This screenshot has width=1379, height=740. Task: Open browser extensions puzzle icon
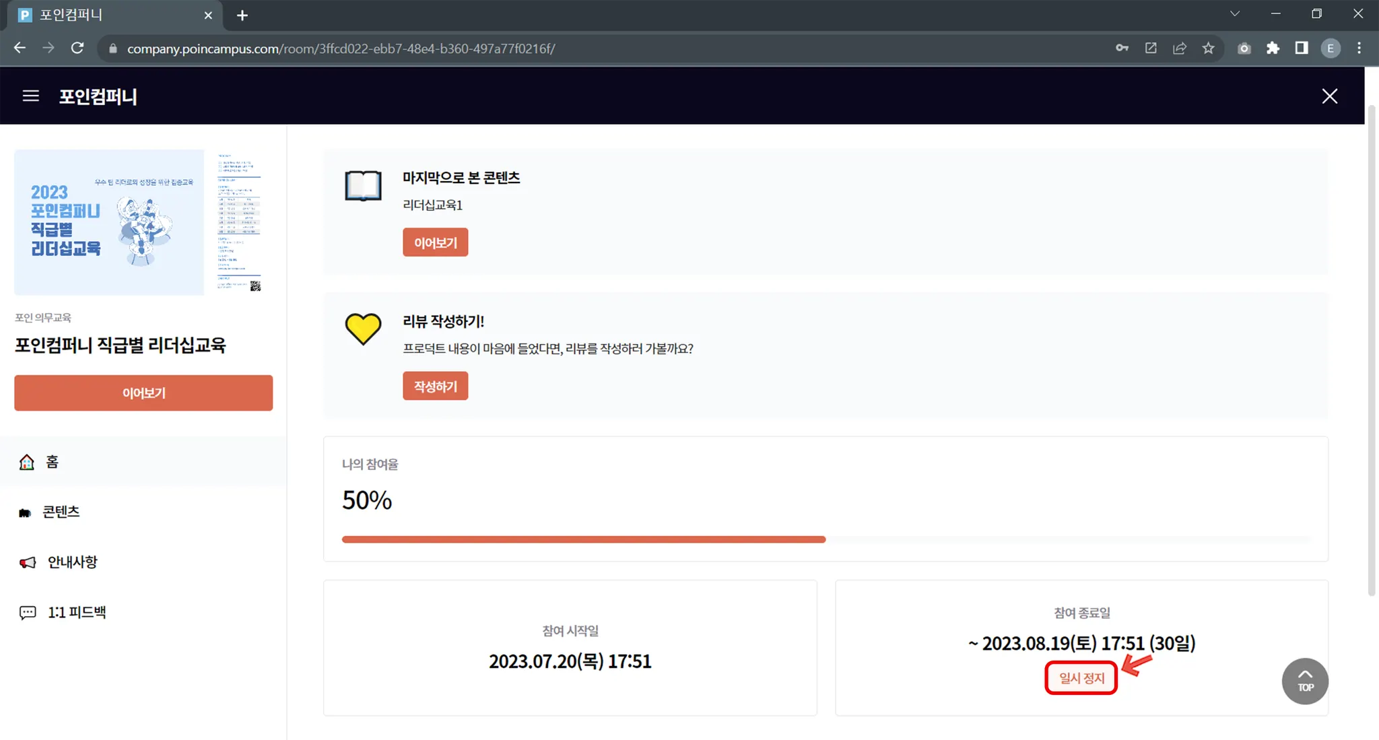pyautogui.click(x=1273, y=48)
